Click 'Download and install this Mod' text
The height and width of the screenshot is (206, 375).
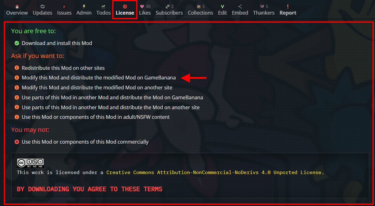coord(57,43)
